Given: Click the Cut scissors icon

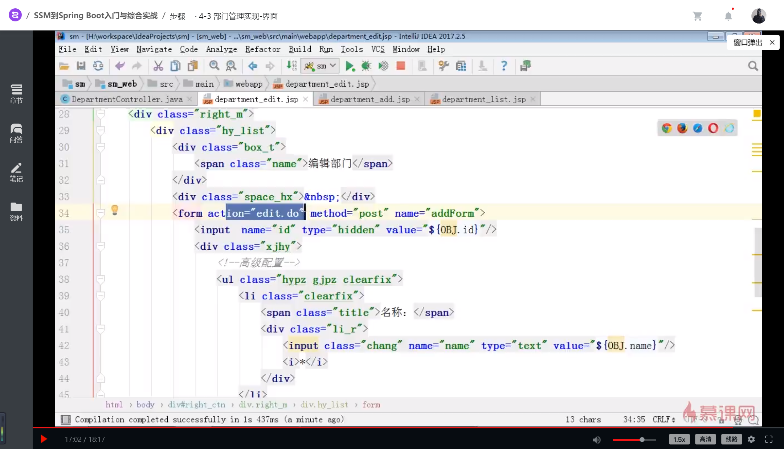Looking at the screenshot, I should [x=158, y=66].
